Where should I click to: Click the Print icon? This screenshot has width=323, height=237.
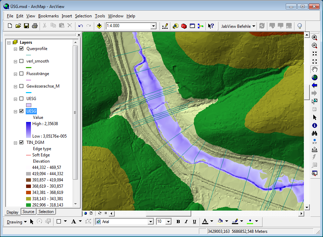(35, 26)
